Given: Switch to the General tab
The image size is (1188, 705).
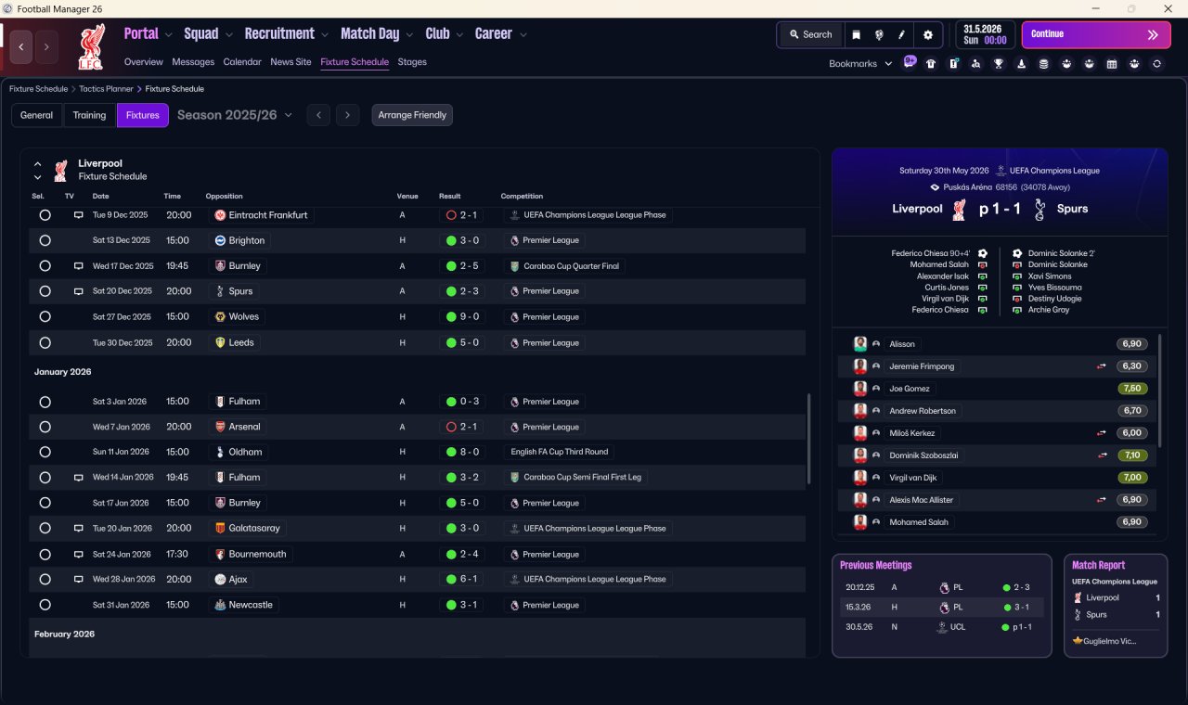Looking at the screenshot, I should click(x=37, y=115).
